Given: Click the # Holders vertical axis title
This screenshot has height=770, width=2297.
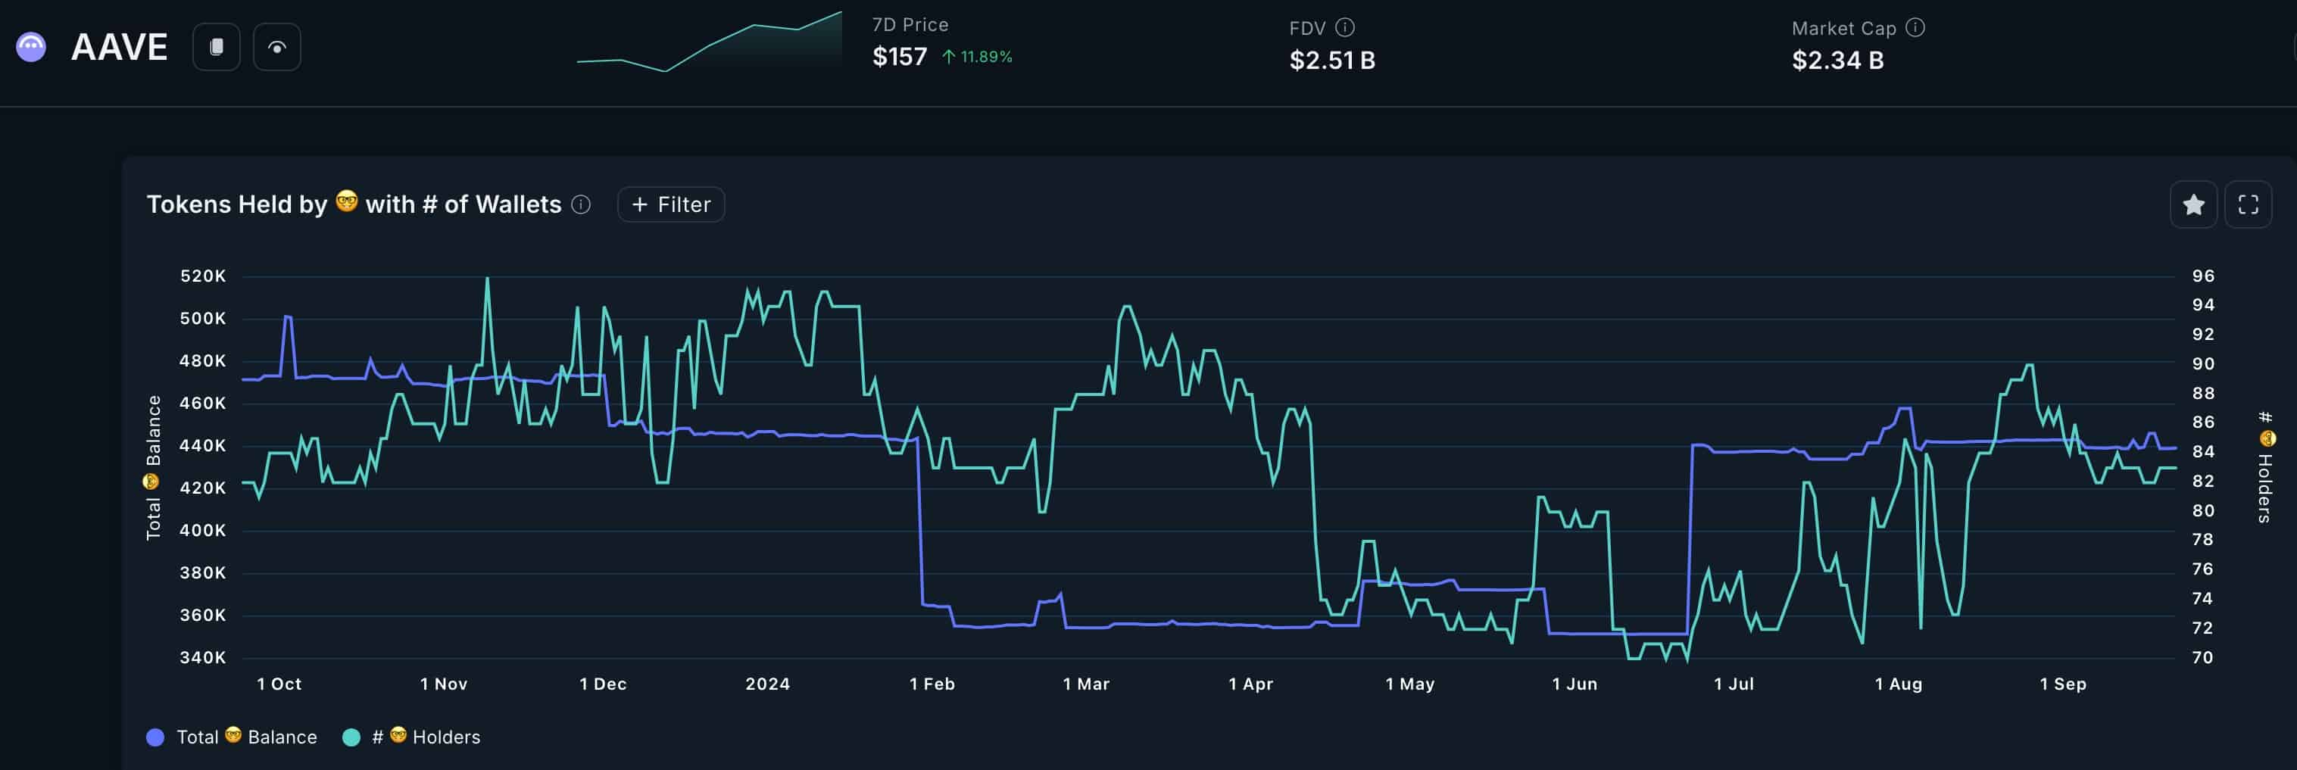Looking at the screenshot, I should (2266, 467).
